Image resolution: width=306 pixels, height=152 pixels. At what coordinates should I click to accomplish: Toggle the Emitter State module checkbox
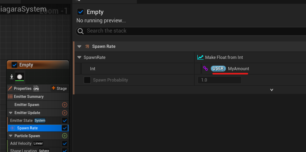tap(65, 120)
